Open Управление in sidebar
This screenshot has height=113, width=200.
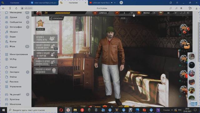(15, 87)
